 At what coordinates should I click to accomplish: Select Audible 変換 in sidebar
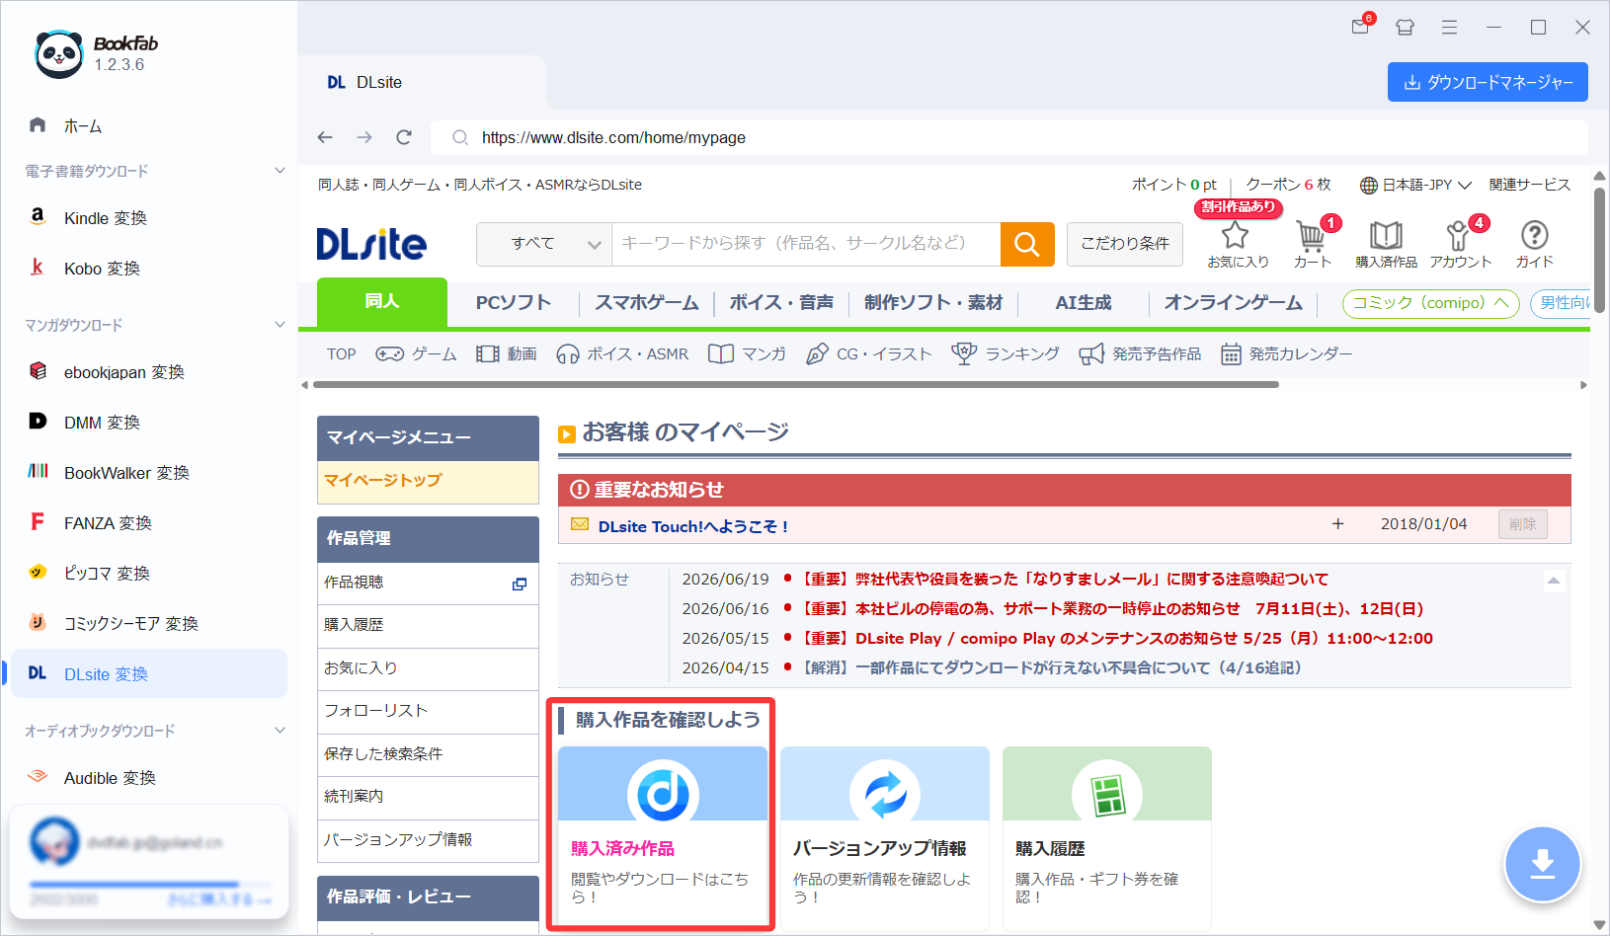pyautogui.click(x=149, y=778)
